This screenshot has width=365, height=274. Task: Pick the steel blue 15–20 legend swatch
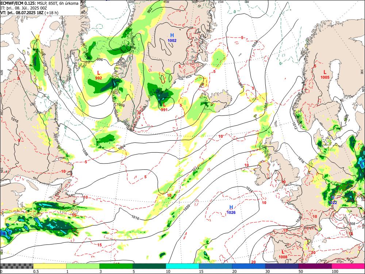[216, 266]
